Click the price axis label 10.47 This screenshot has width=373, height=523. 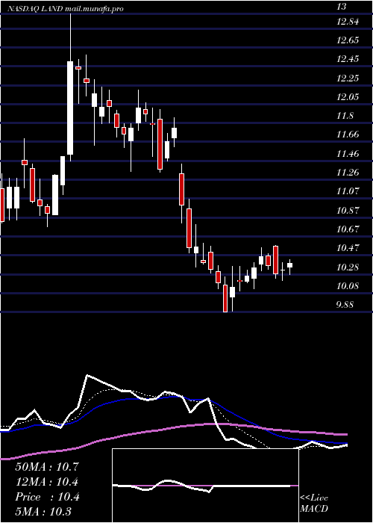(348, 248)
